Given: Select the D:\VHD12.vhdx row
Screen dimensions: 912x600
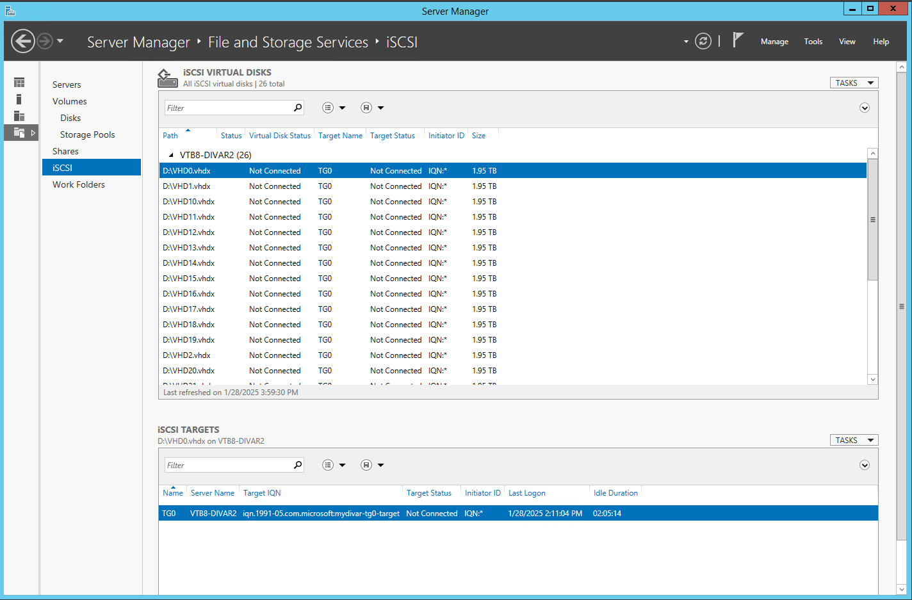Looking at the screenshot, I should [x=512, y=232].
